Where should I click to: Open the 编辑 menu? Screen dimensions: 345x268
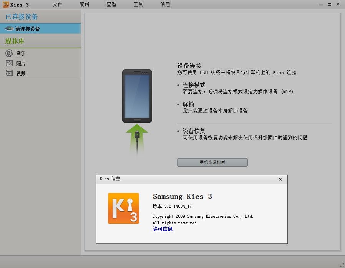coord(85,4)
